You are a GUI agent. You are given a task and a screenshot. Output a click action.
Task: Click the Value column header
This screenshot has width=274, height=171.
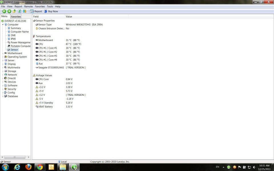97,17
